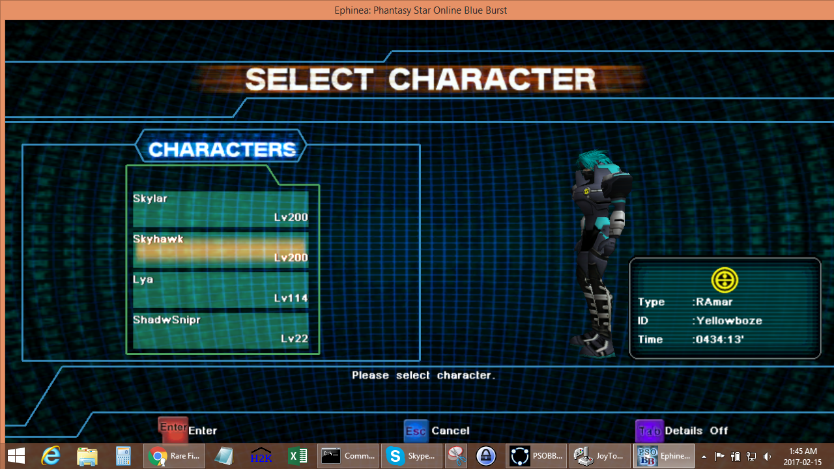The image size is (834, 469).
Task: Click the RAmar character model preview
Action: click(599, 254)
